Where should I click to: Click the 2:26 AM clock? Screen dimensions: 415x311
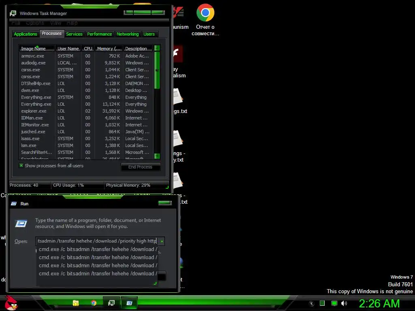379,303
